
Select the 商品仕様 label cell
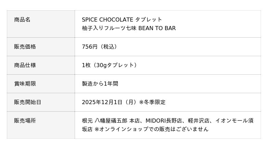(25, 65)
